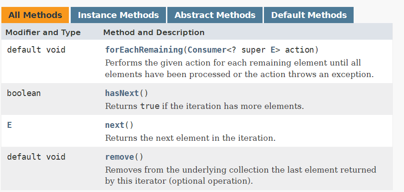
Task: Click the forEachRemaining description text
Action: point(239,68)
